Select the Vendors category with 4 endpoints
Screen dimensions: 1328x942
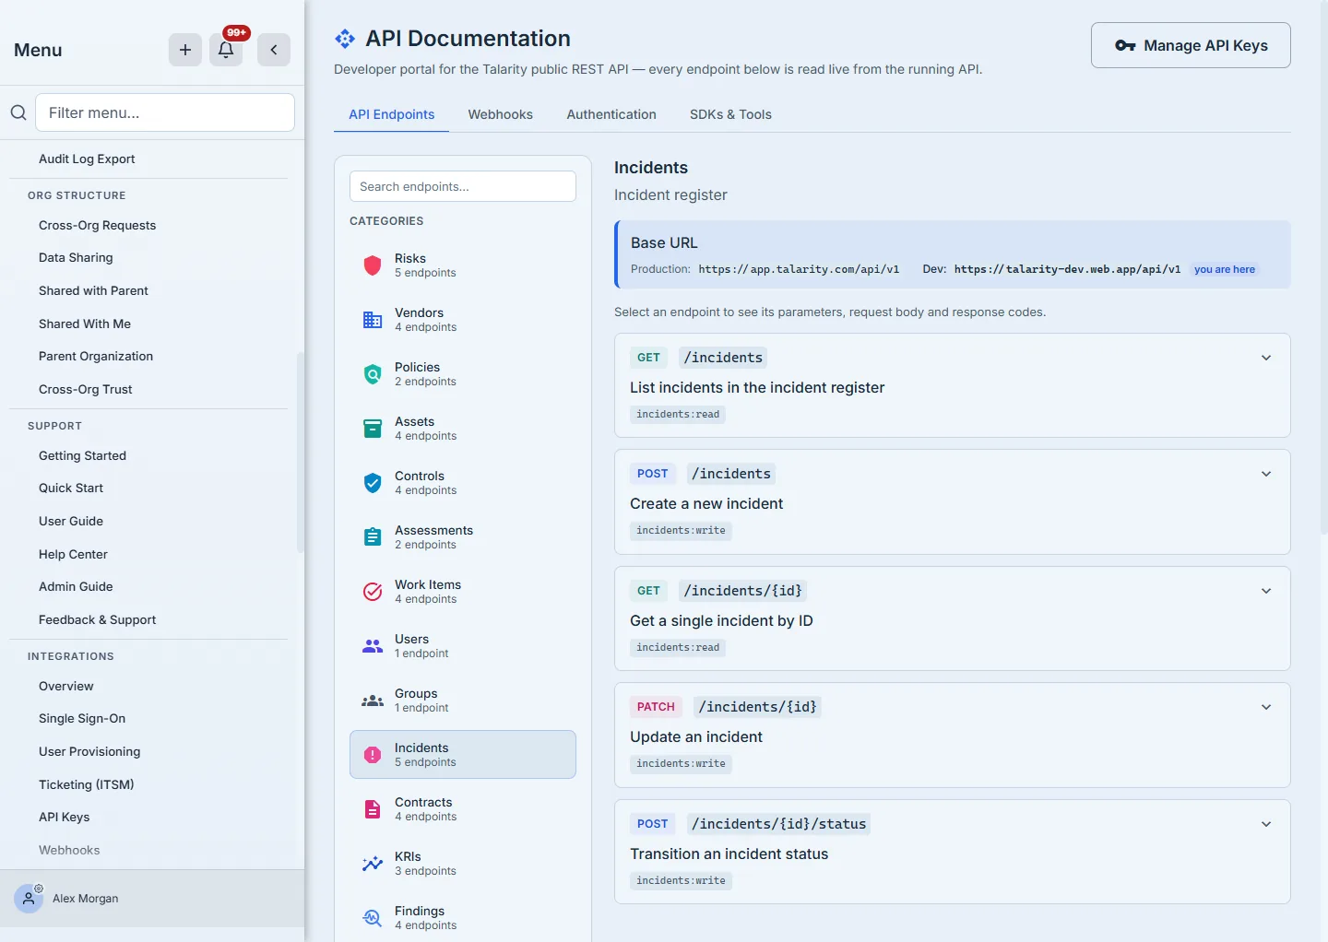tap(463, 320)
